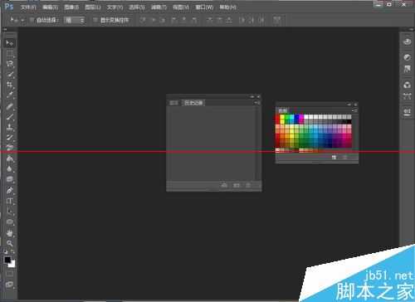
Task: Pick the blue swatch in top row
Action: click(x=296, y=117)
